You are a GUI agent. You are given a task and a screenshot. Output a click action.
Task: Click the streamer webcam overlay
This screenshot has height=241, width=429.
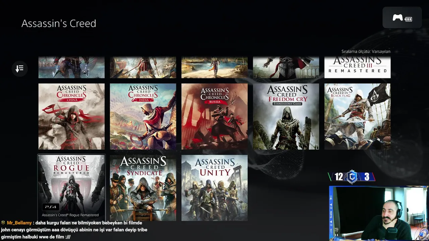point(379,213)
